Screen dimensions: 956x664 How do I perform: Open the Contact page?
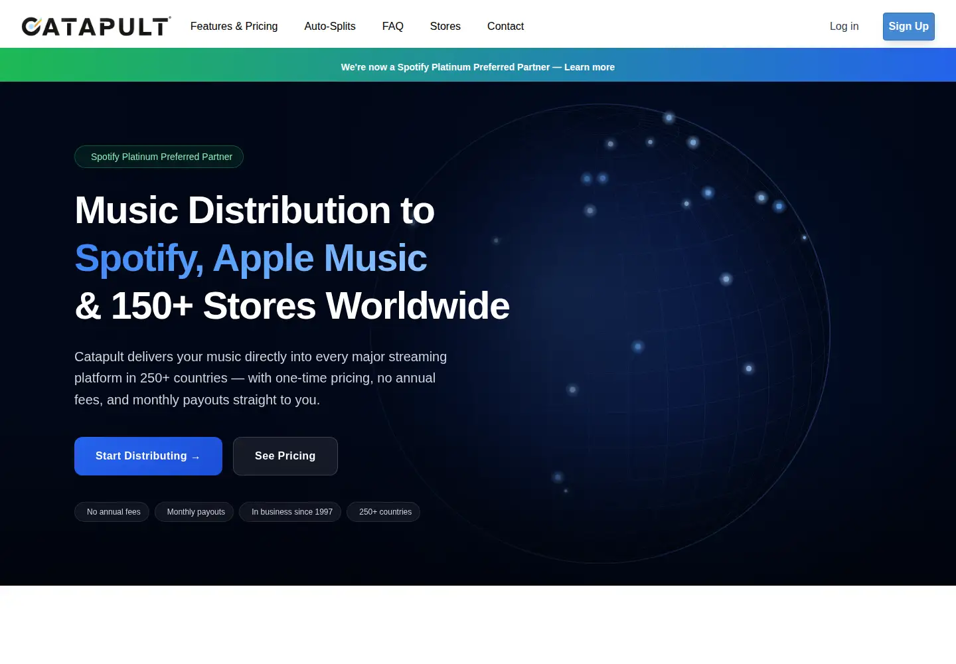[505, 27]
